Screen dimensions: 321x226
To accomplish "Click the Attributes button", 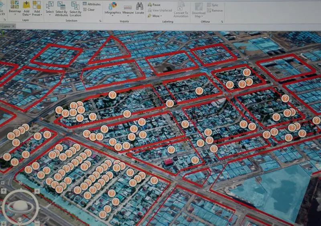I will point(91,4).
